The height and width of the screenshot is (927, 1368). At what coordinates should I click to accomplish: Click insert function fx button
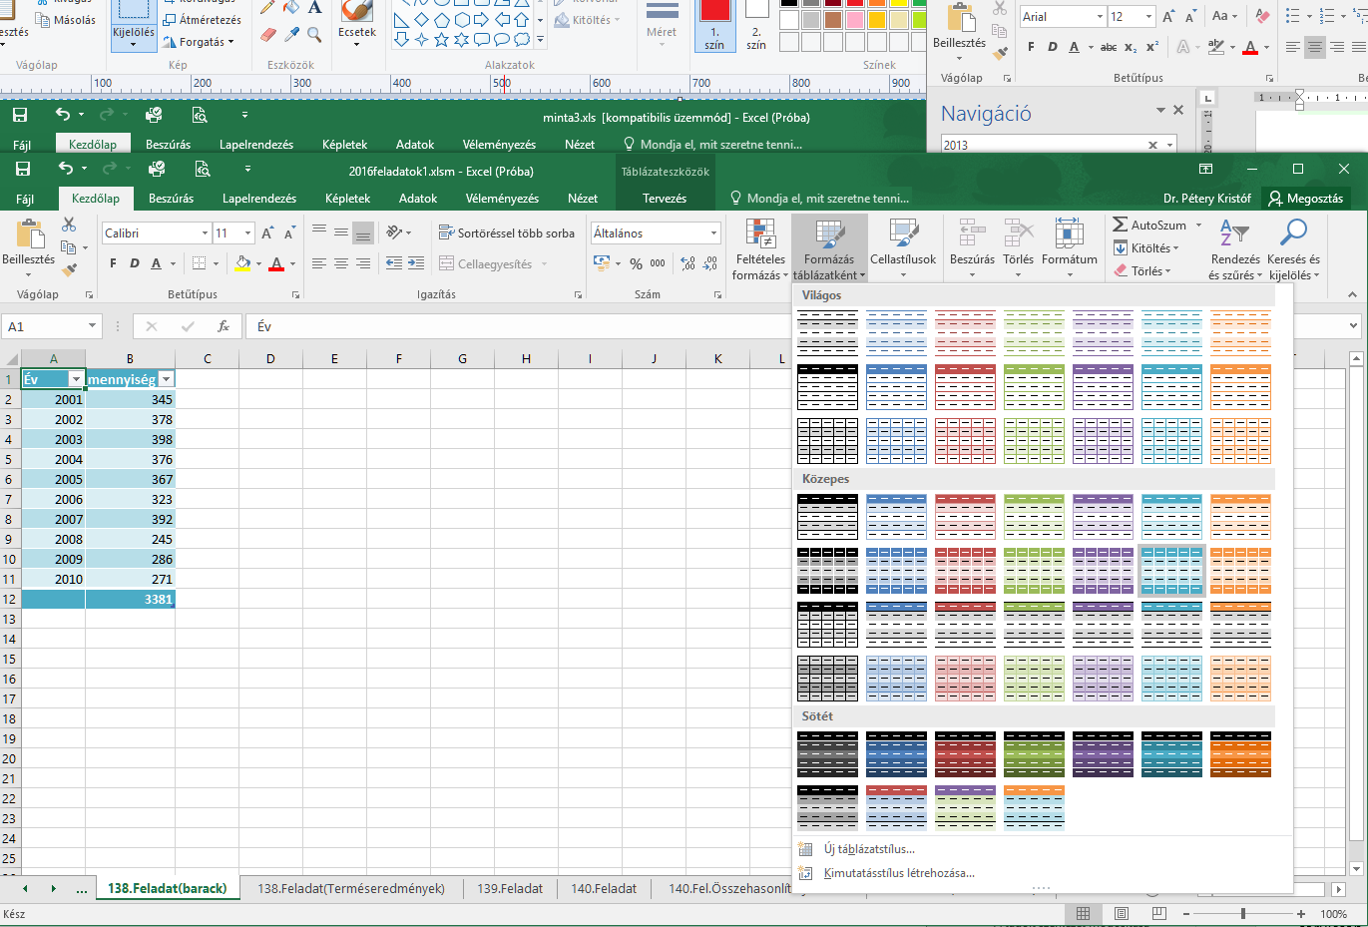(224, 326)
